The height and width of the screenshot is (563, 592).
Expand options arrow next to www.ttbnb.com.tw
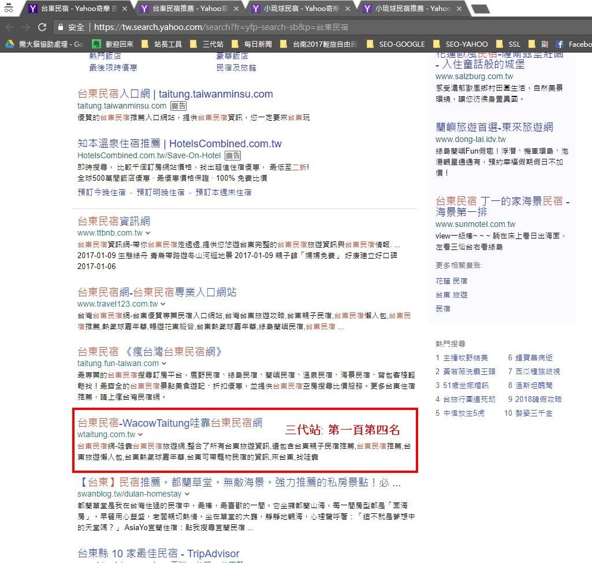(x=148, y=233)
